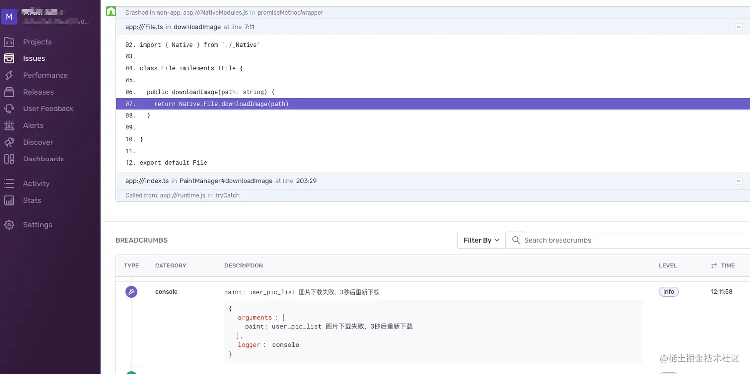Click the Performance lightning icon
This screenshot has height=374, width=750.
[x=9, y=75]
